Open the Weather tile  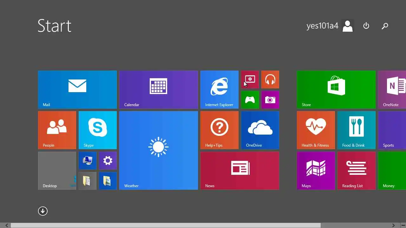(x=159, y=150)
